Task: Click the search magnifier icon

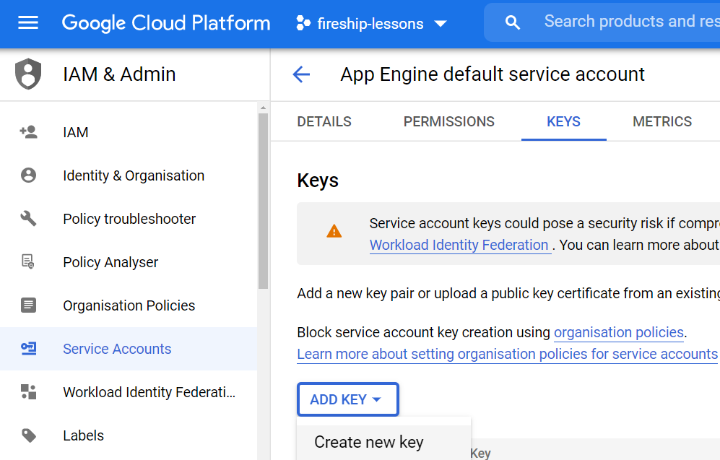Action: pos(512,22)
